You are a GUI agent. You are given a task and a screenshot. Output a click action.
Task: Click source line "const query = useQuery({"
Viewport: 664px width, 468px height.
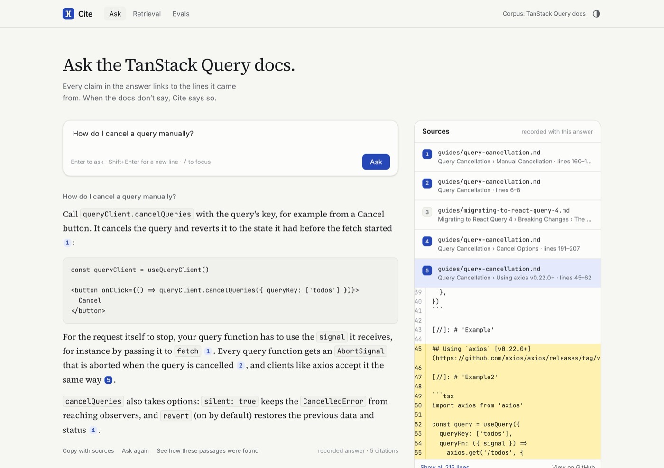tap(476, 424)
